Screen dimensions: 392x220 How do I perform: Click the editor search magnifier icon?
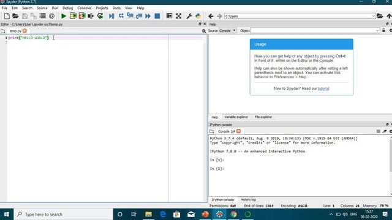pos(204,31)
